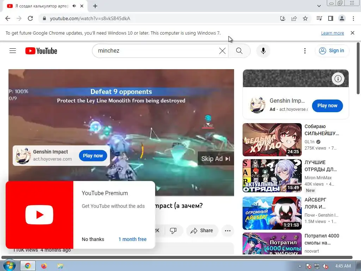Open Miron MinMax channel name

(x=318, y=178)
